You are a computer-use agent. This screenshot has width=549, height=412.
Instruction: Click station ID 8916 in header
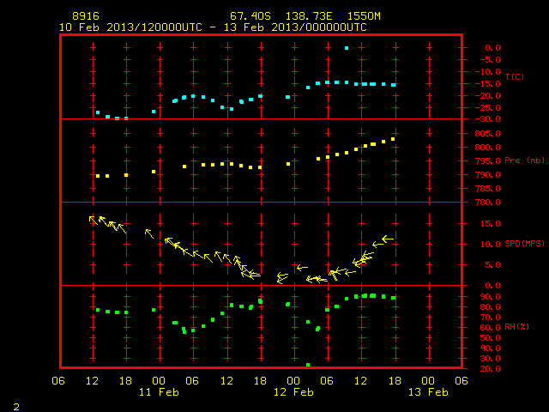(86, 16)
